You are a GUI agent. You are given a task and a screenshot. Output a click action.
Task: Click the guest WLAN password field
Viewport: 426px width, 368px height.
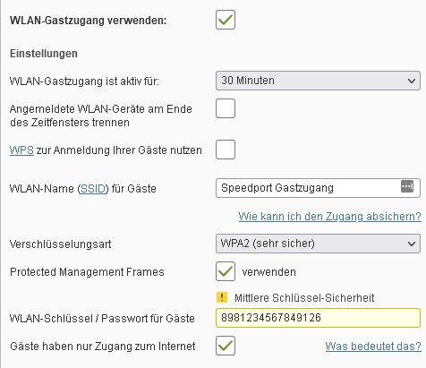point(318,318)
